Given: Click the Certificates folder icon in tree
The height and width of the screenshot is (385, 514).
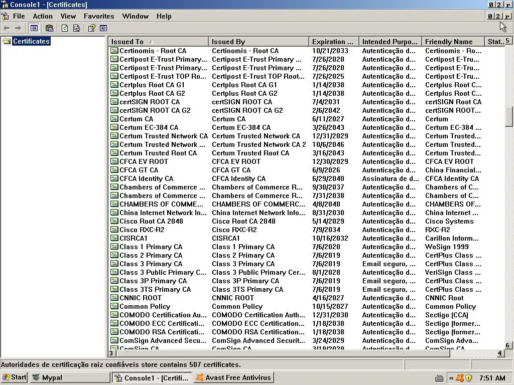Looking at the screenshot, I should point(7,41).
